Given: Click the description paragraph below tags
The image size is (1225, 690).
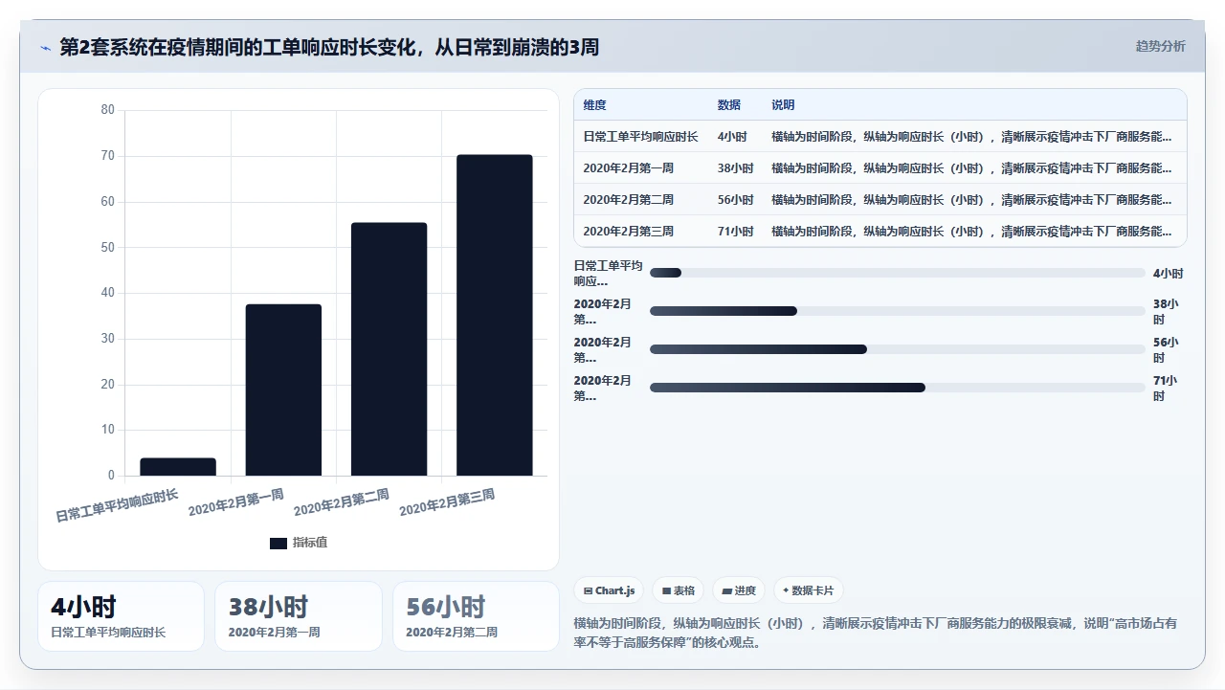Looking at the screenshot, I should coord(875,633).
